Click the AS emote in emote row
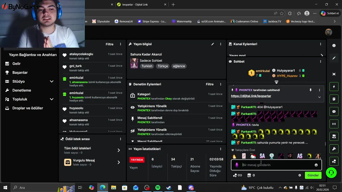342x192 pixels. 300,156
